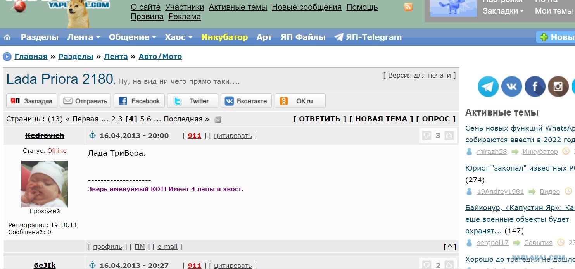The height and width of the screenshot is (269, 575).
Task: Click user icon next to mirazh58
Action: point(469,152)
